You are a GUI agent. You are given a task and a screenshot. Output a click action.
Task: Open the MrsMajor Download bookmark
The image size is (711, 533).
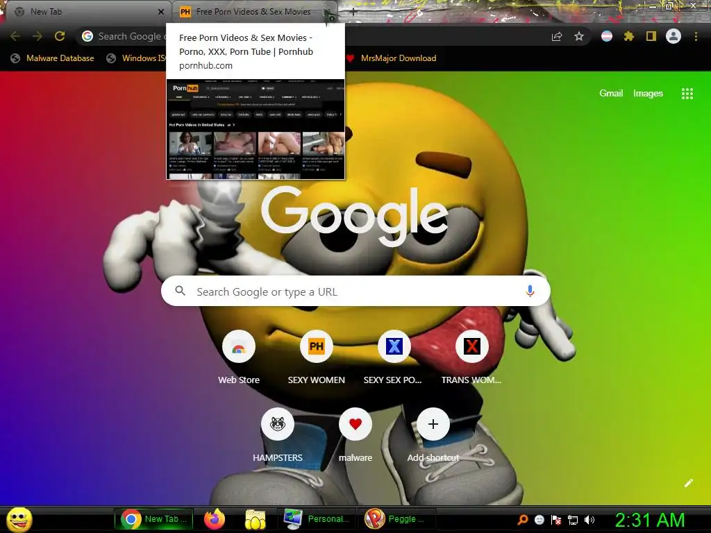(x=392, y=58)
